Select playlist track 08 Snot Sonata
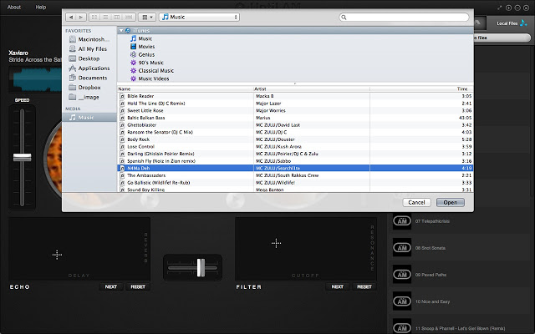 pos(461,248)
